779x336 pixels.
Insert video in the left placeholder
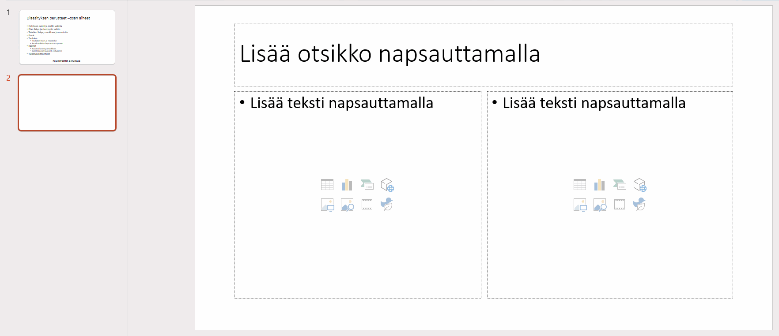367,205
